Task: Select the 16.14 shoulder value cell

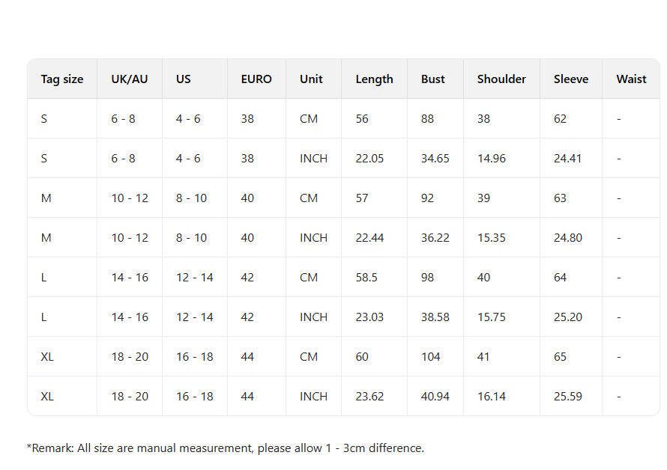Action: (492, 396)
